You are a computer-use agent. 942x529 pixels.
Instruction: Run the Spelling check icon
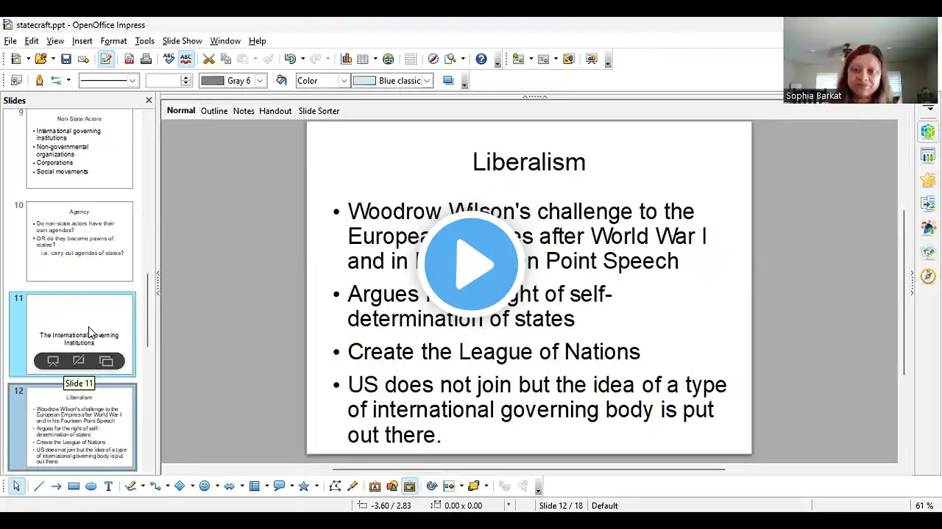click(x=169, y=60)
